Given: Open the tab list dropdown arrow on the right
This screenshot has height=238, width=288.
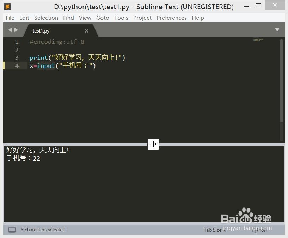Looking at the screenshot, I should pos(277,30).
